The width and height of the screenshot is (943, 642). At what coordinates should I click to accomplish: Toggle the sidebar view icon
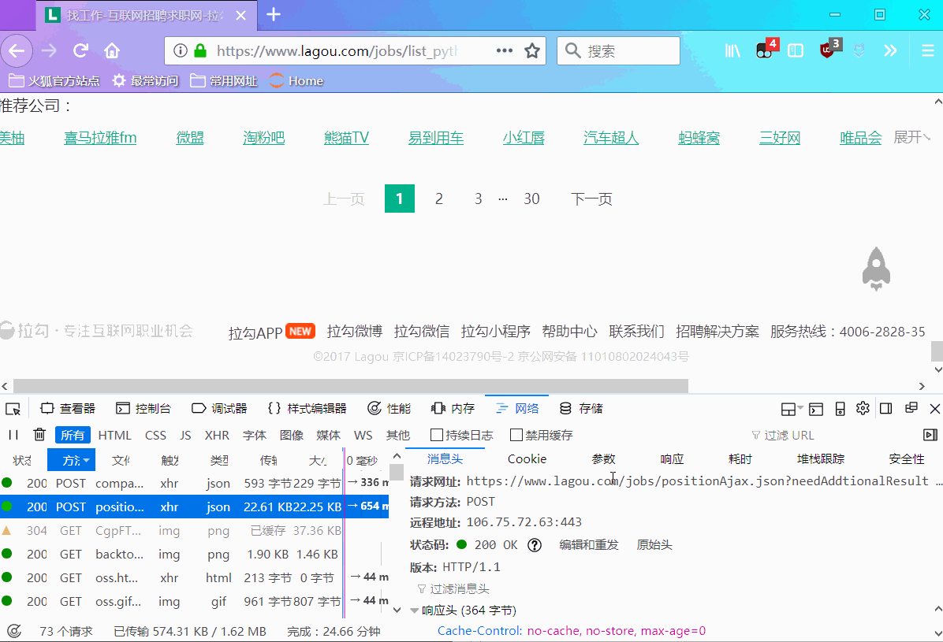pos(795,51)
